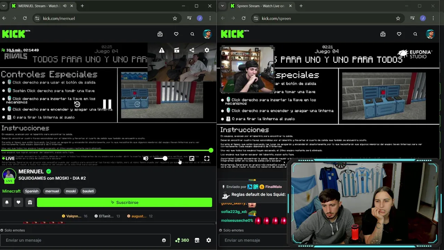
Task: Open Chrome three-dot menu in Spreen window
Action: tap(433, 18)
